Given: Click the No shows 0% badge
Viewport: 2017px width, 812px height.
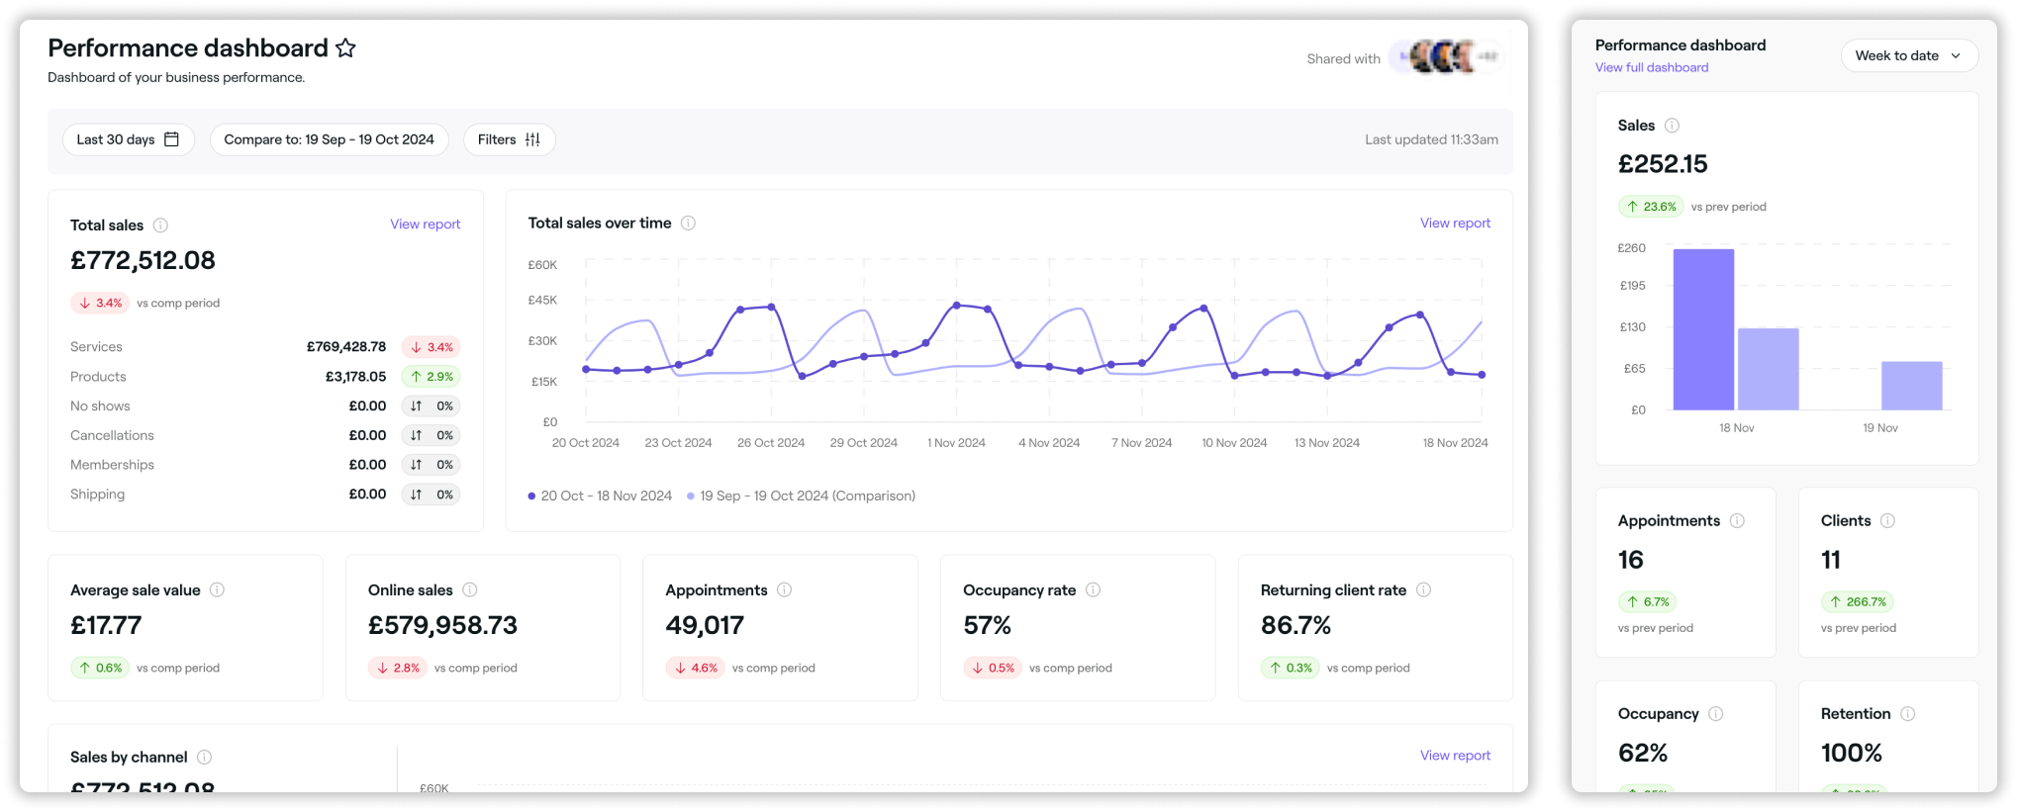Looking at the screenshot, I should pyautogui.click(x=431, y=406).
